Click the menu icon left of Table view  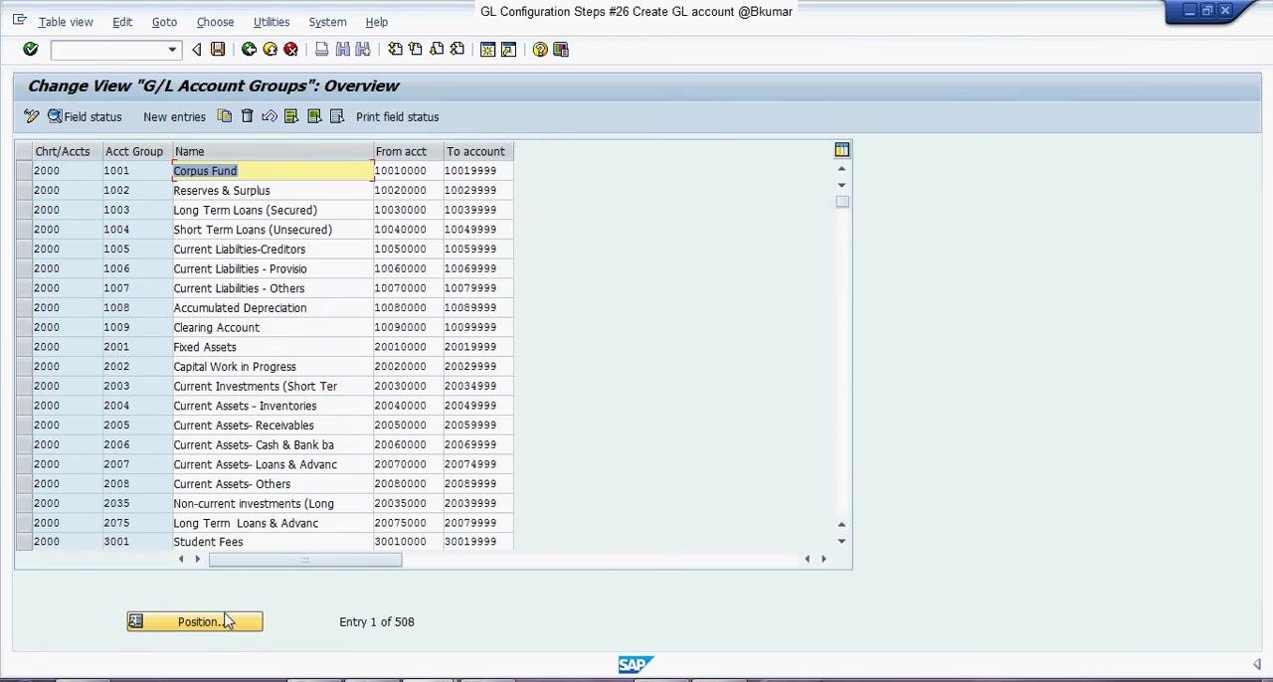click(x=19, y=21)
